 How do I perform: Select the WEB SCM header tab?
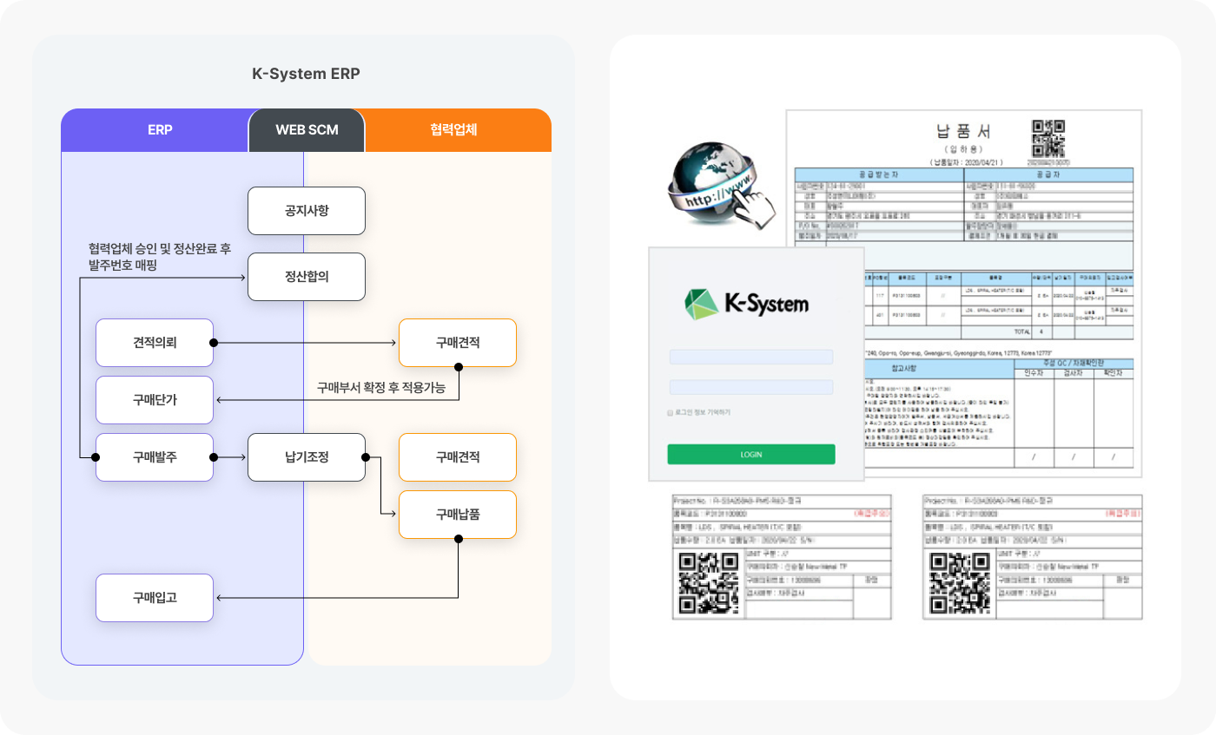tap(307, 130)
